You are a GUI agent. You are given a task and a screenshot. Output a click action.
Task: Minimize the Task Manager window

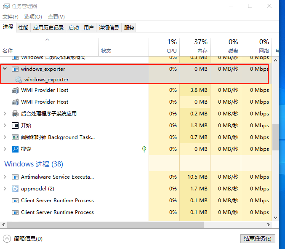coord(231,6)
